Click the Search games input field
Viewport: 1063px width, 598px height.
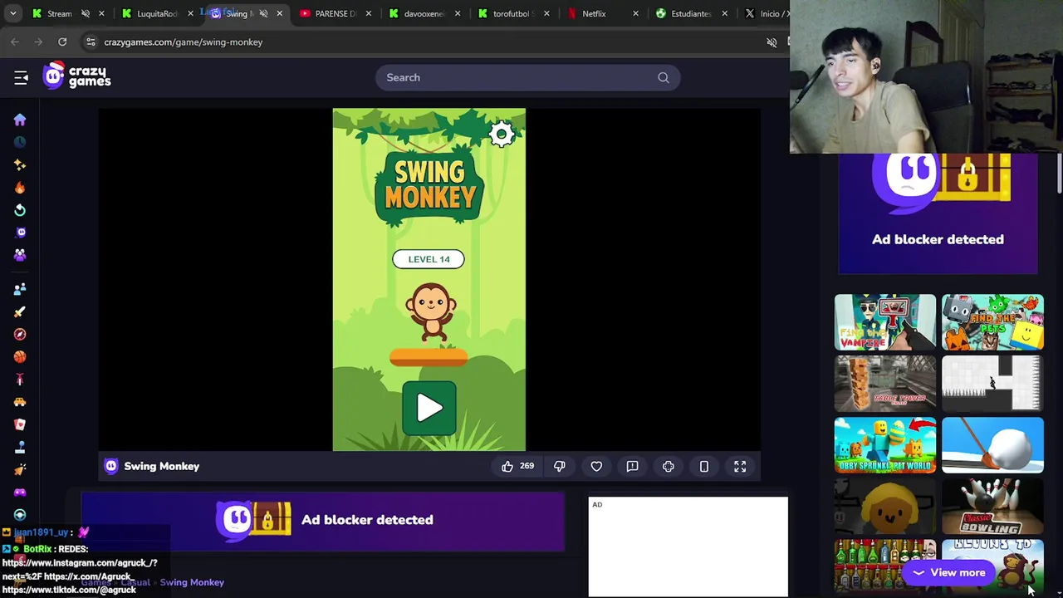pyautogui.click(x=527, y=77)
